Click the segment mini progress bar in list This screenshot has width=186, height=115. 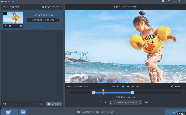[43, 26]
